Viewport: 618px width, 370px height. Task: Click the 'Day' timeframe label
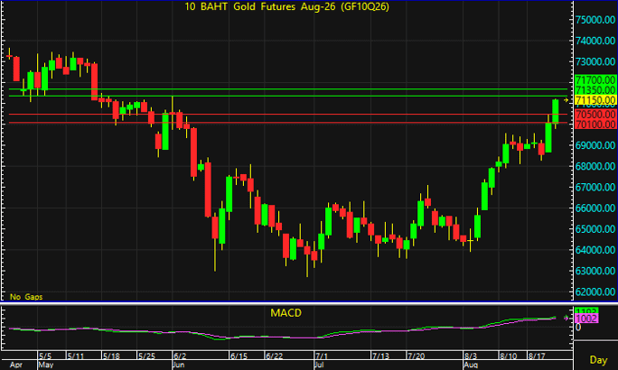[598, 360]
